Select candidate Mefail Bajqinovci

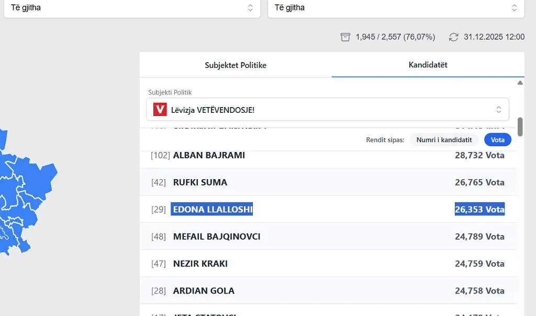pos(216,237)
